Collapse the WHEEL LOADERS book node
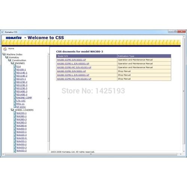The image size is (187, 187). pos(12,110)
